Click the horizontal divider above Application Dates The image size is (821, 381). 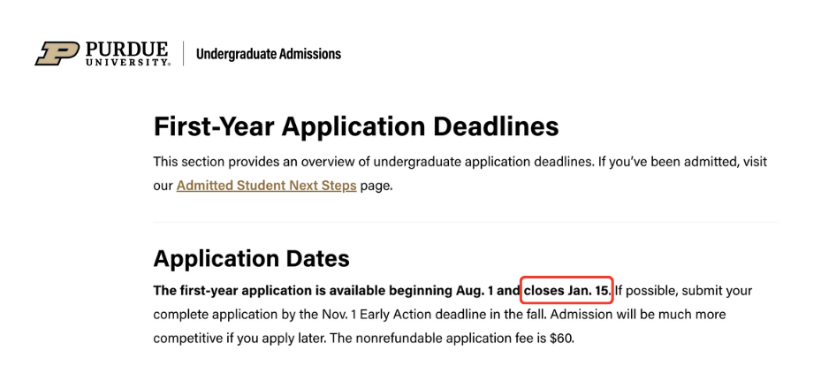(465, 222)
